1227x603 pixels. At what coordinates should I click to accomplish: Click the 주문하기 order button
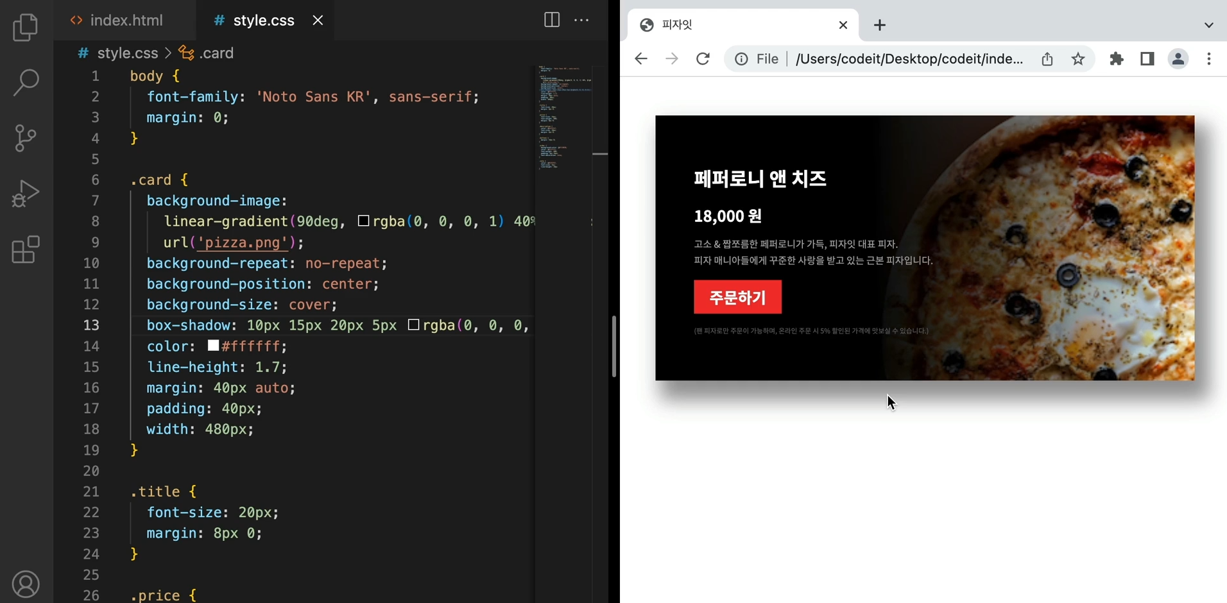[737, 297]
